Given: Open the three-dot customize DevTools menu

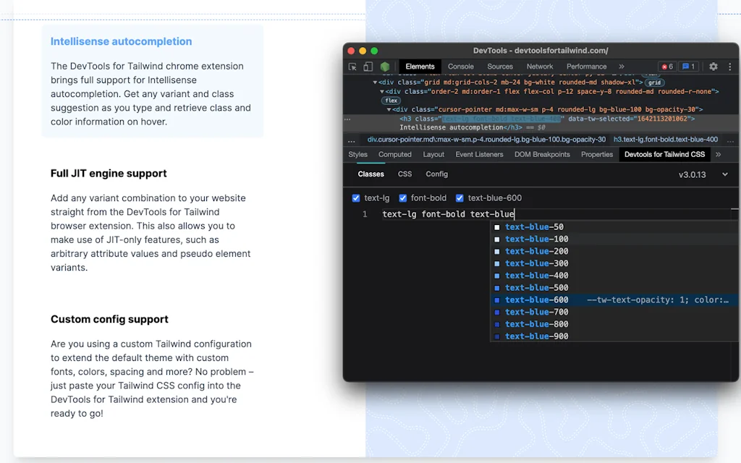Looking at the screenshot, I should 729,66.
